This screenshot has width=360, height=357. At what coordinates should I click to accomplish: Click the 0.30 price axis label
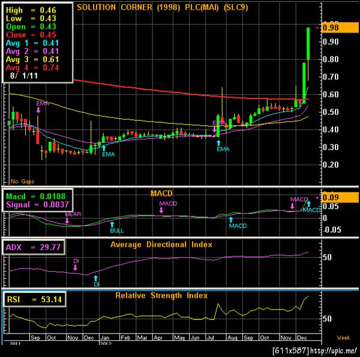tap(331, 147)
